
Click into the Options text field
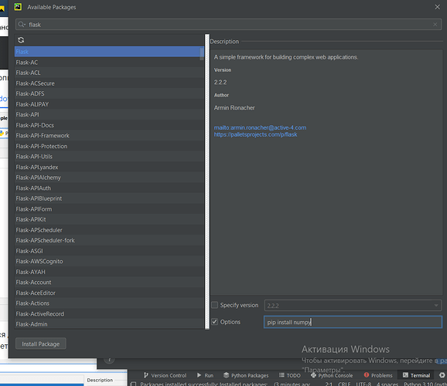(353, 322)
